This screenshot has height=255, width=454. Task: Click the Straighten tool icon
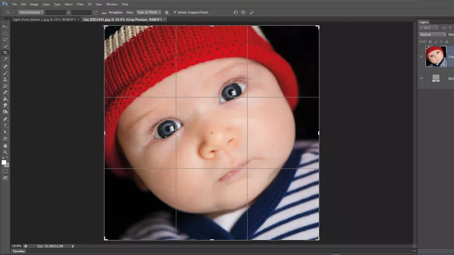coord(104,13)
